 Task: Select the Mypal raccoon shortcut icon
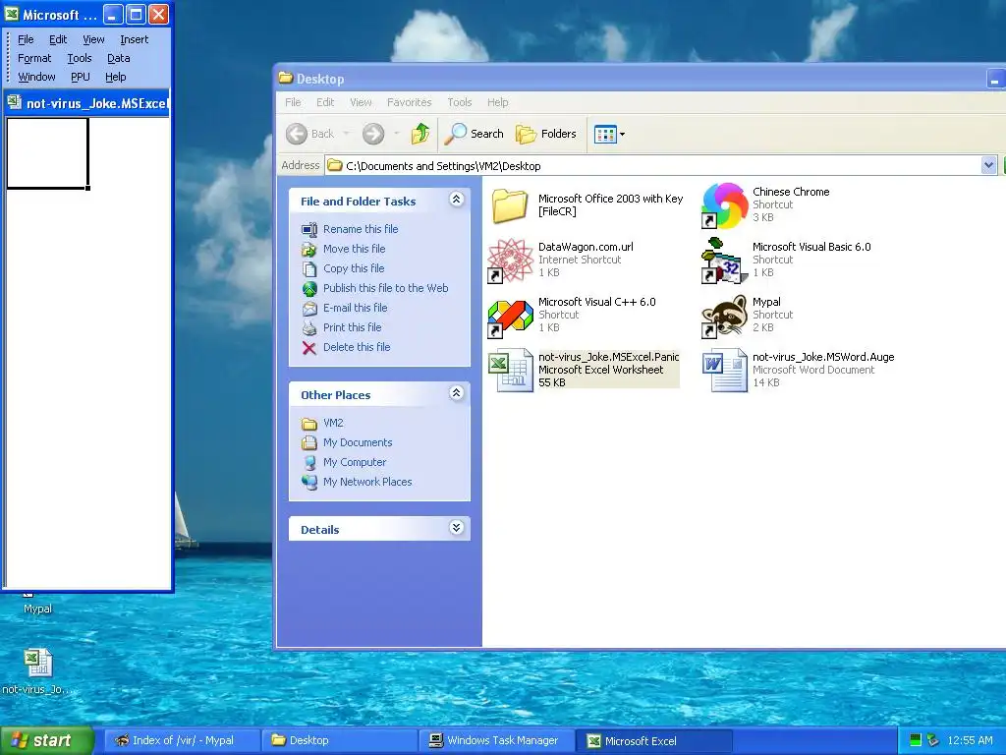coord(724,316)
